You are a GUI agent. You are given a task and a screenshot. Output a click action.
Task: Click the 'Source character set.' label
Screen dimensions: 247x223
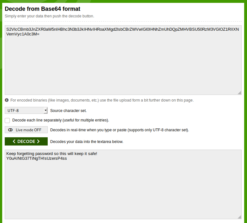(x=68, y=111)
